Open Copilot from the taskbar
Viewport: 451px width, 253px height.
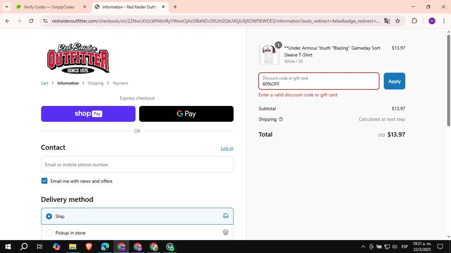pos(56,247)
